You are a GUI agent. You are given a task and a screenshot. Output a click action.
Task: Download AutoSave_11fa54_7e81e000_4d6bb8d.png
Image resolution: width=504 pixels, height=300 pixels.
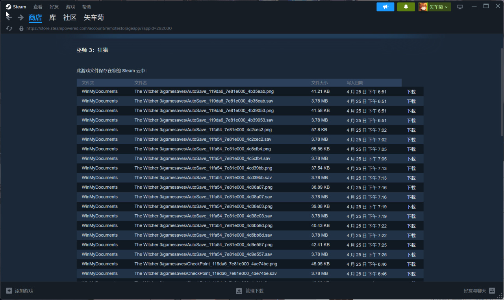411,226
